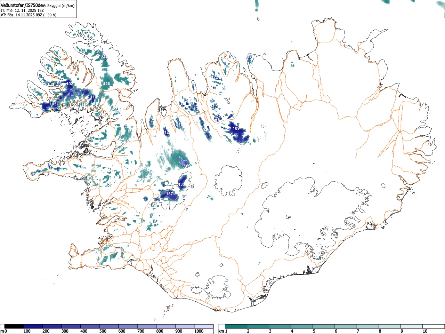Click the 5–6 km legend color segment
The width and height of the screenshot is (445, 334).
(324, 326)
